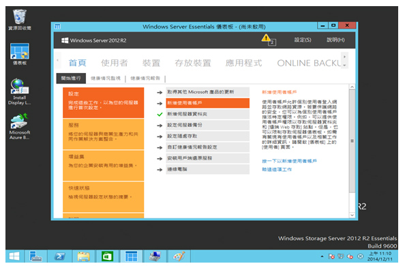Screen dimensions: 405x266
Task: Select the 健康情況報告 sub-tab
Action: pos(145,78)
